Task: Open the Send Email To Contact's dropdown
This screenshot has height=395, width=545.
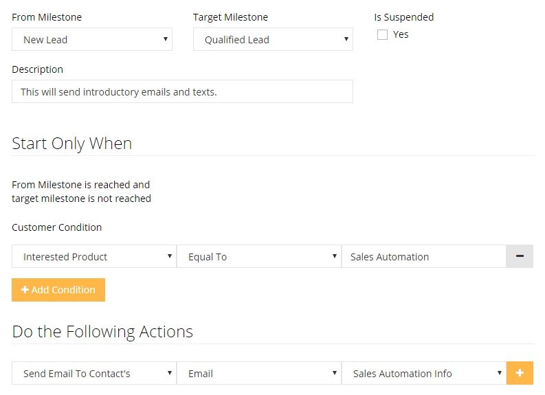Action: (x=93, y=374)
